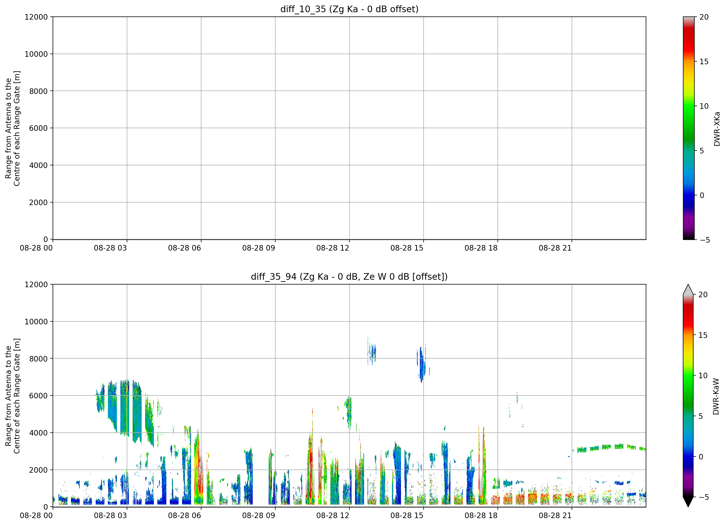This screenshot has width=726, height=525.
Task: Select the '08-28 12' x-tick under the bottom plot
Action: coord(333,516)
